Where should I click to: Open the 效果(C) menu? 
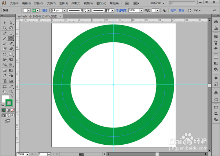(x=76, y=3)
